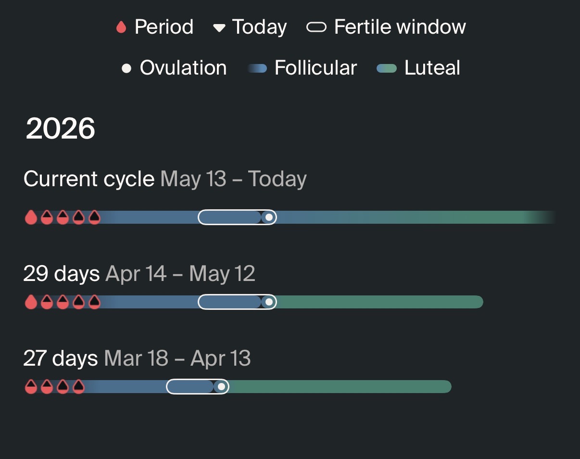The image size is (580, 459).
Task: Open Current cycle May 13 – Today
Action: 165,179
